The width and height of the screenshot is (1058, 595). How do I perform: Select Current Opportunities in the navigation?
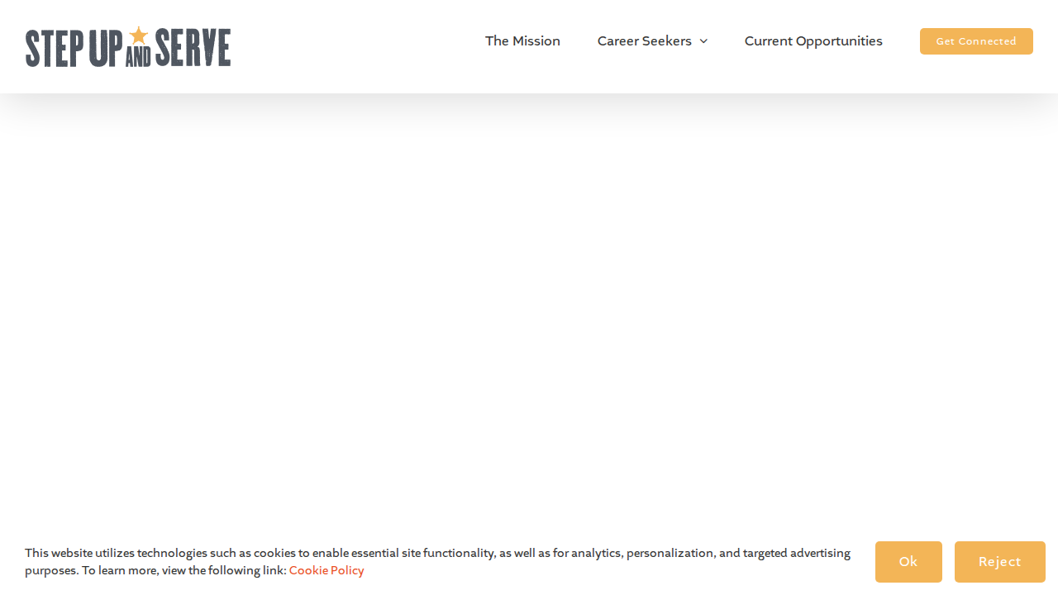click(813, 40)
